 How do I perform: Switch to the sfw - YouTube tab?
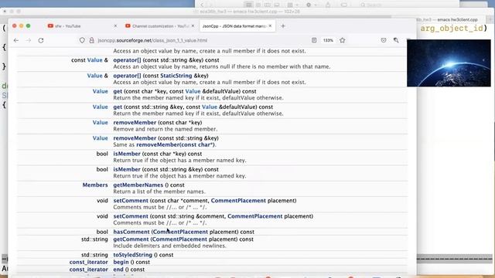click(x=81, y=25)
